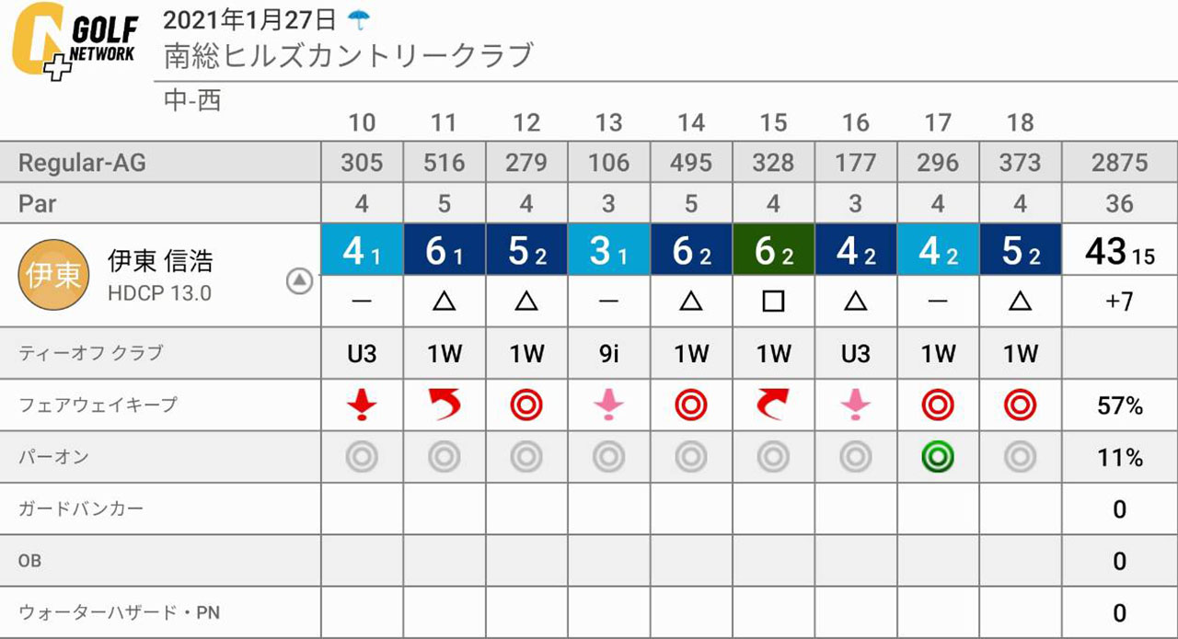Click hole 15 fairway miss-right curved arrow icon

pos(773,405)
